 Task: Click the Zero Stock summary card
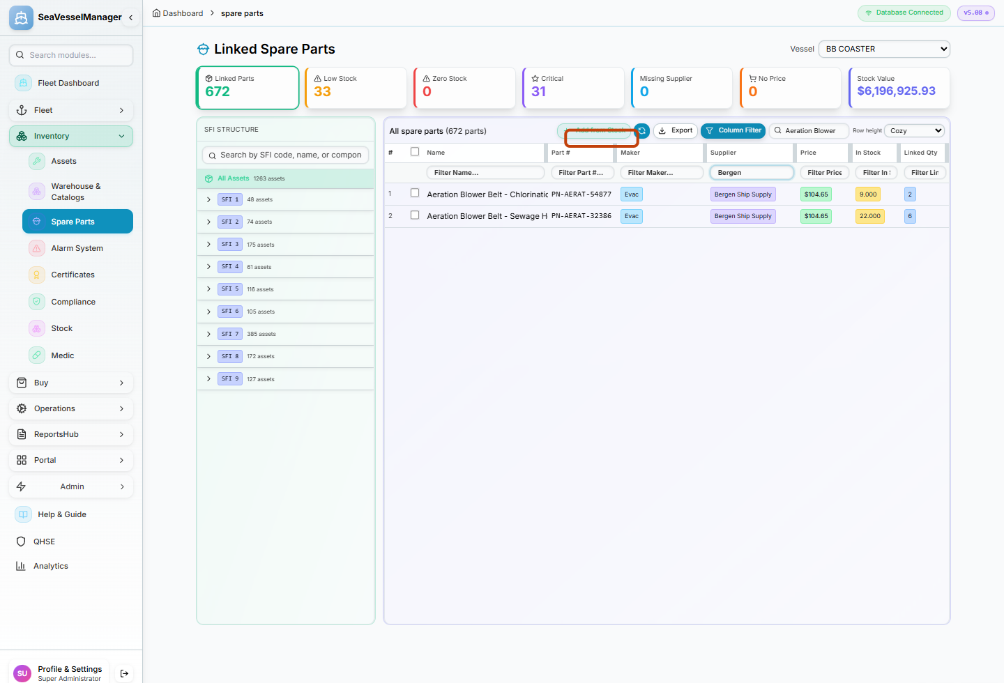(x=464, y=88)
